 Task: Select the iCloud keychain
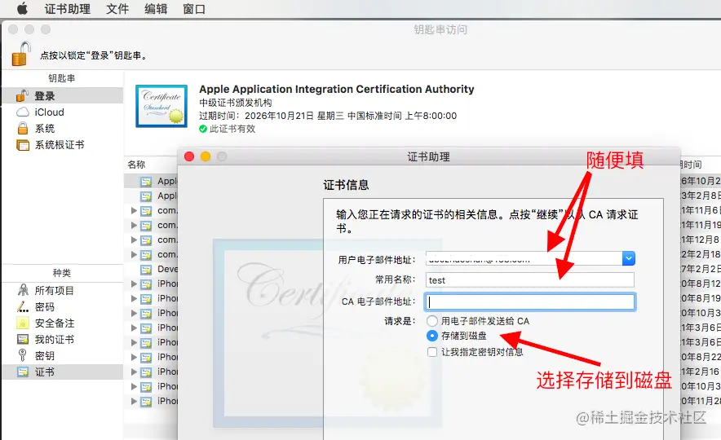point(63,112)
